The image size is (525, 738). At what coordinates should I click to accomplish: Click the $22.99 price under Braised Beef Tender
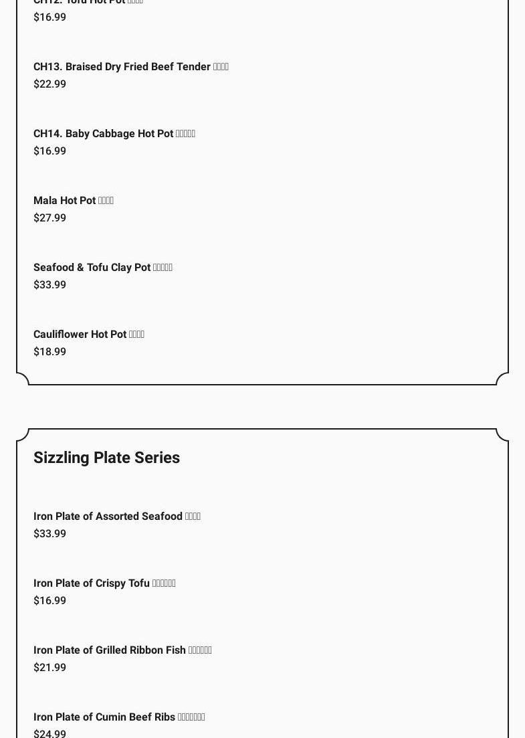coord(49,84)
